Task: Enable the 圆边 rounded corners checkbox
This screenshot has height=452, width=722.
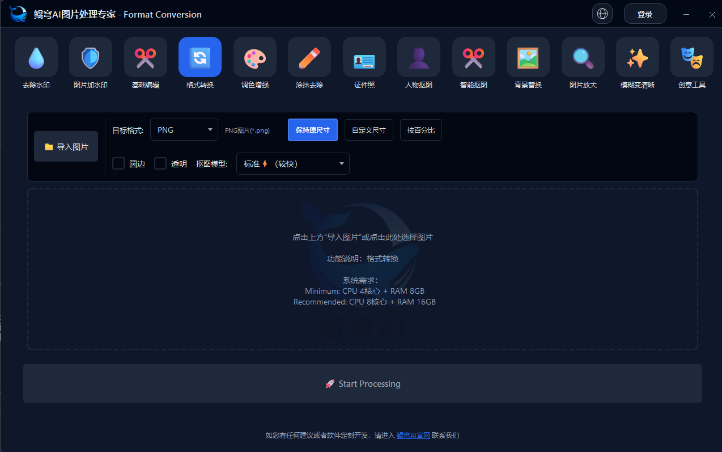Action: 118,163
